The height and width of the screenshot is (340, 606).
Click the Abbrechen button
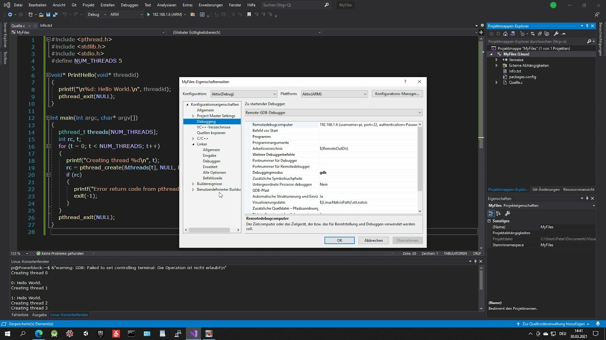(x=374, y=240)
